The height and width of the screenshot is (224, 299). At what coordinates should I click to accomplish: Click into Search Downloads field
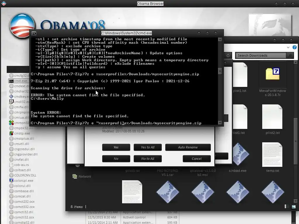(x=261, y=55)
